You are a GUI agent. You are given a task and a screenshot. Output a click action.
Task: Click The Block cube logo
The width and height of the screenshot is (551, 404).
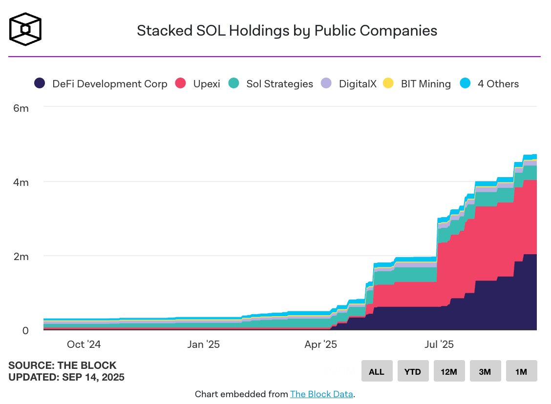click(25, 29)
